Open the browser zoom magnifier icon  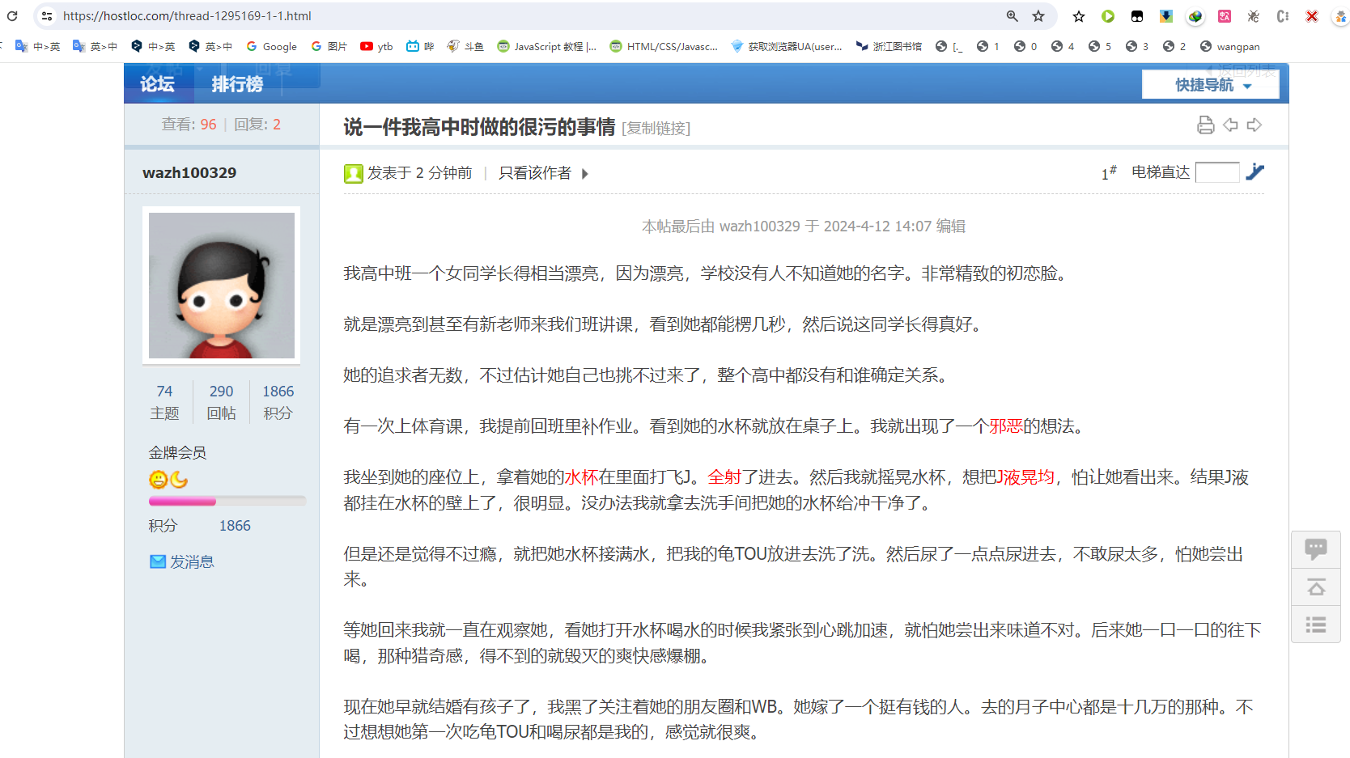pos(1012,16)
